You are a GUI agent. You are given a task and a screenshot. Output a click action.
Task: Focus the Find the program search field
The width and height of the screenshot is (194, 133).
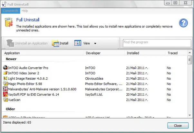click(157, 43)
